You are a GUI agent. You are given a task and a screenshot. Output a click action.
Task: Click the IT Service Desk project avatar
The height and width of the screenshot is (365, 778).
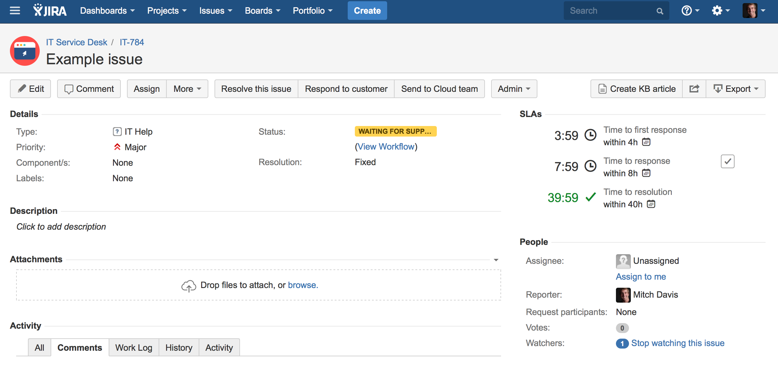tap(25, 51)
